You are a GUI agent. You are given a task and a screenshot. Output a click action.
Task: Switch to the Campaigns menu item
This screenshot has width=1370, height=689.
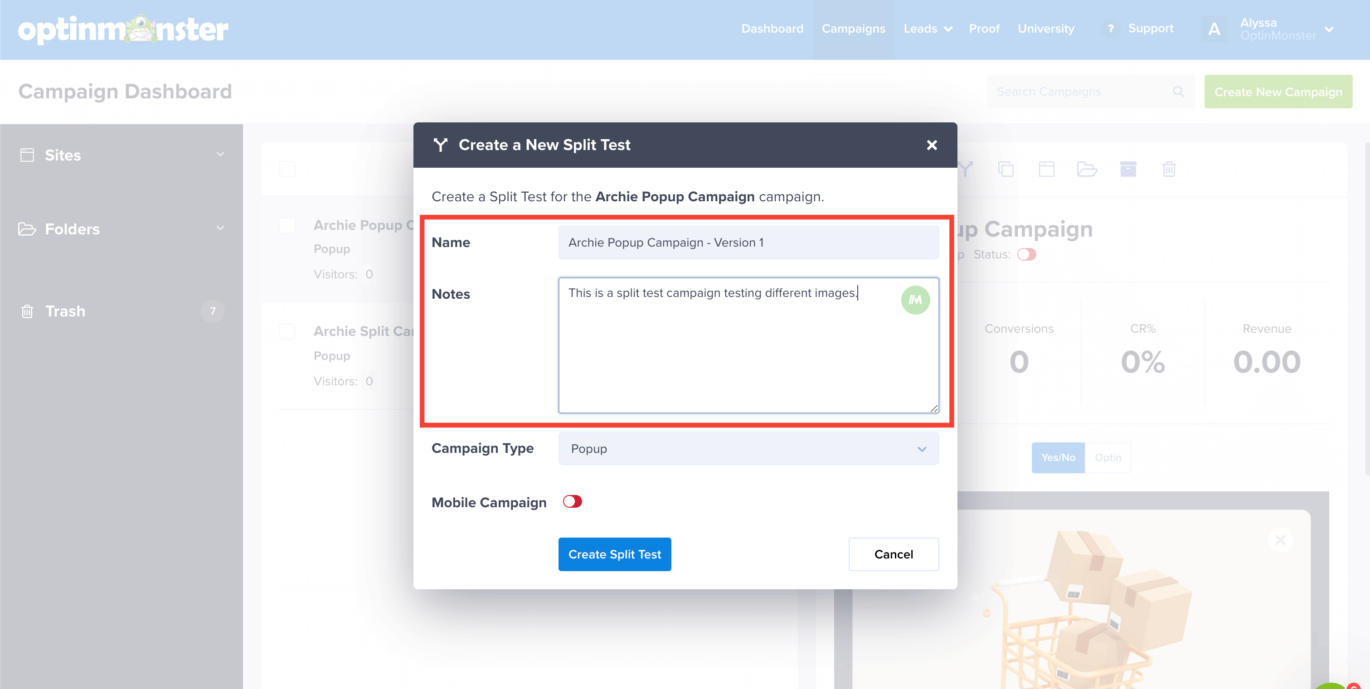point(853,29)
